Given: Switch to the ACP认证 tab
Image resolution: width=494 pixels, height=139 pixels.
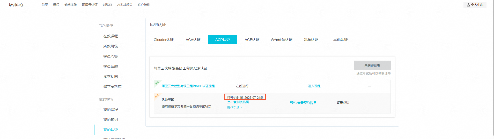Looking at the screenshot, I should [223, 40].
